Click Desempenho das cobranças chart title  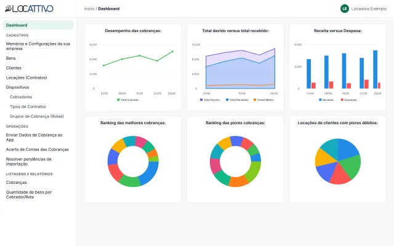[x=133, y=31]
